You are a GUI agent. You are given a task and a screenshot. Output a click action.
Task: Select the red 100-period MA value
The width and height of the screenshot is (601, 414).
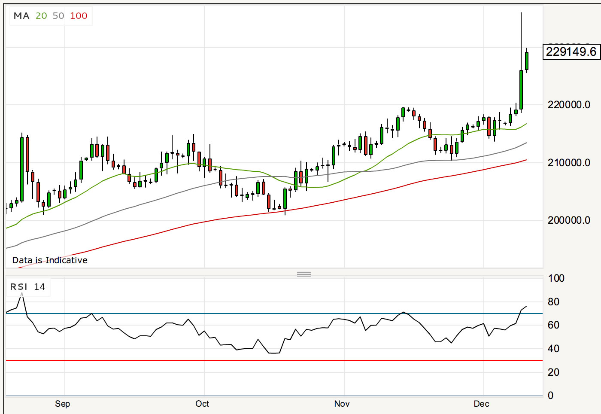(79, 16)
